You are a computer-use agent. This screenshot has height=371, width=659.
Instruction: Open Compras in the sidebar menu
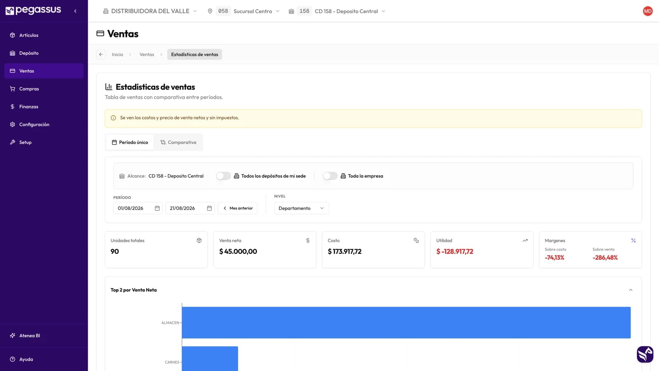44,89
